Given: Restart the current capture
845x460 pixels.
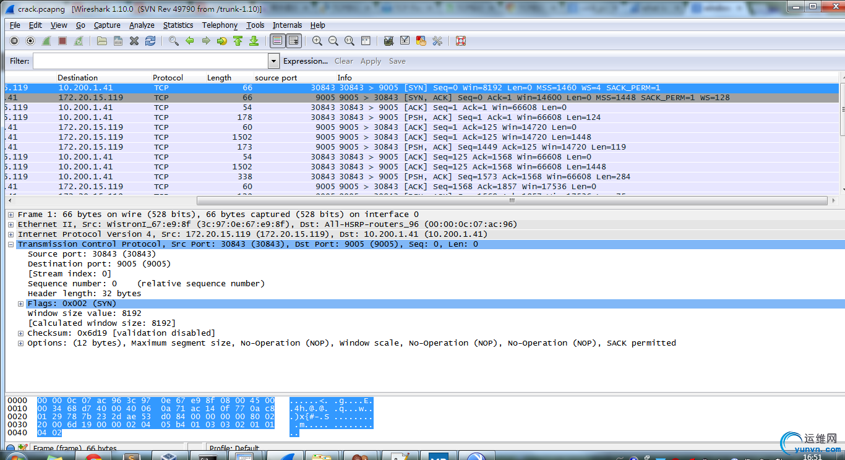Looking at the screenshot, I should (x=79, y=41).
